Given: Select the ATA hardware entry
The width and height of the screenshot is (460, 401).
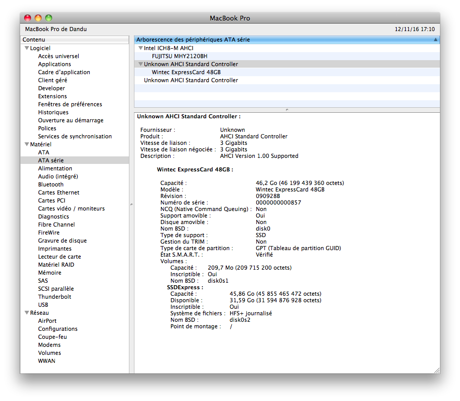Looking at the screenshot, I should (44, 152).
